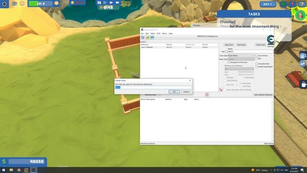Toggle the Hex checkbox
Viewport: 307px width, 173px height.
tap(226, 51)
